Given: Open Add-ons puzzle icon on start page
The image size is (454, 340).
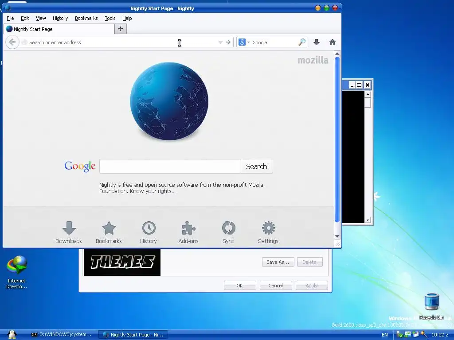Looking at the screenshot, I should [x=188, y=232].
